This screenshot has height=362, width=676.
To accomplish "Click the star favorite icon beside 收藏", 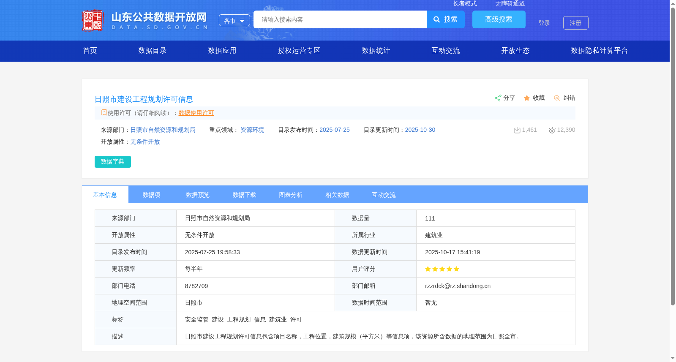I will (x=527, y=98).
